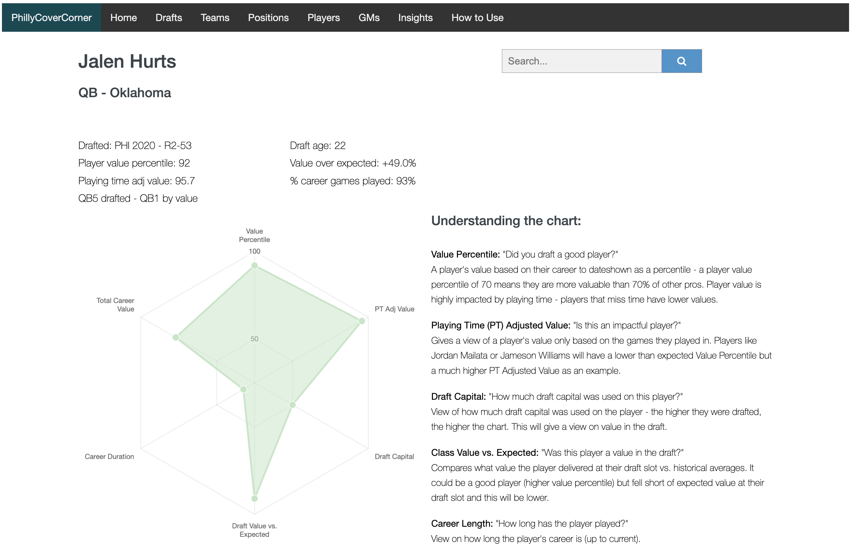Click the Total Career Value data point

(176, 337)
